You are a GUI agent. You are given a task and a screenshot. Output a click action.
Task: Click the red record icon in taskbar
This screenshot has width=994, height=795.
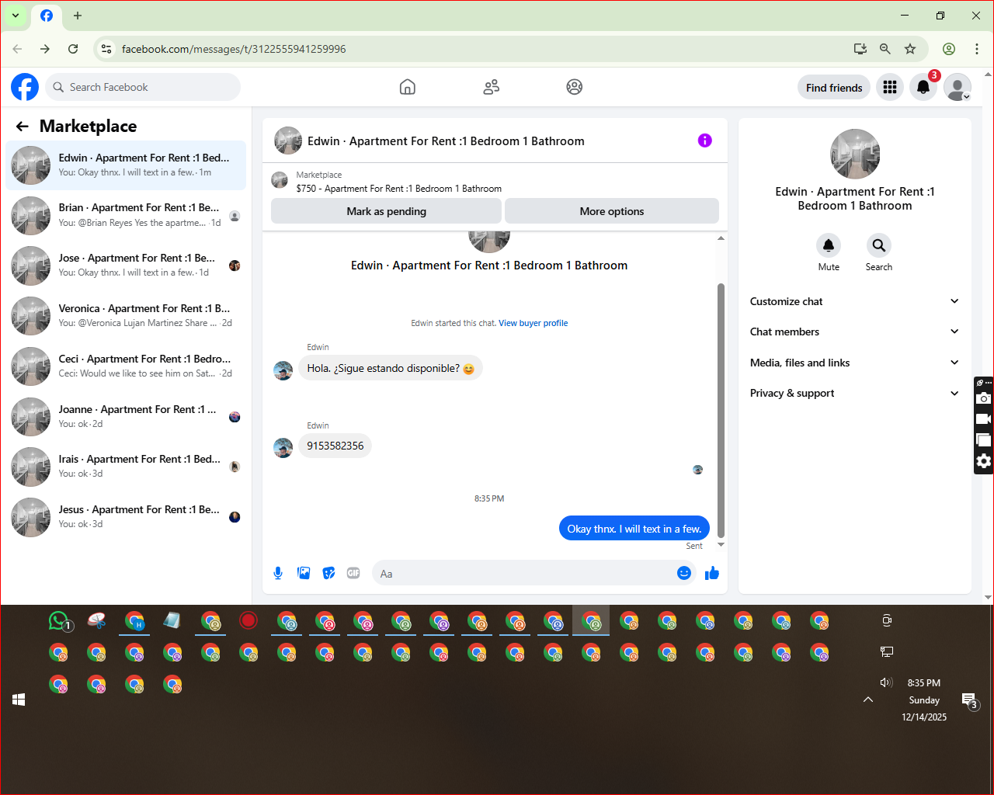click(x=248, y=620)
